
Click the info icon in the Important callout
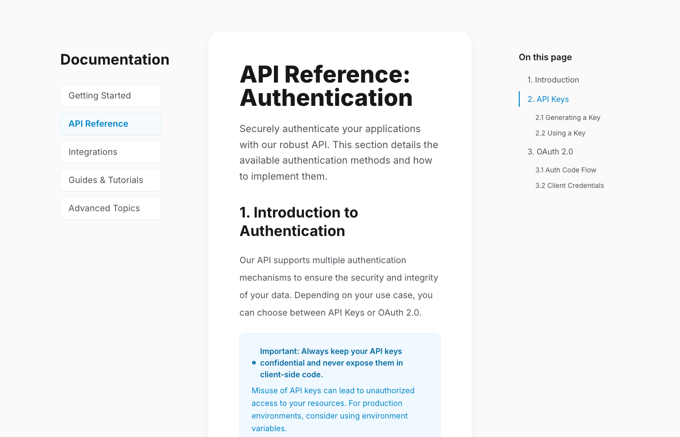[254, 362]
